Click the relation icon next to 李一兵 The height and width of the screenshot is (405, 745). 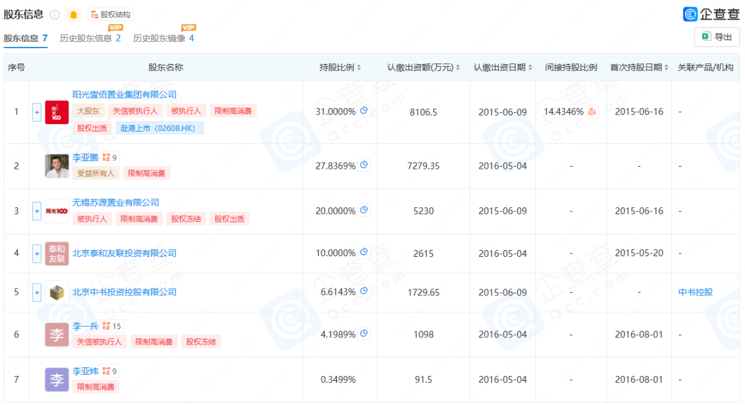106,326
